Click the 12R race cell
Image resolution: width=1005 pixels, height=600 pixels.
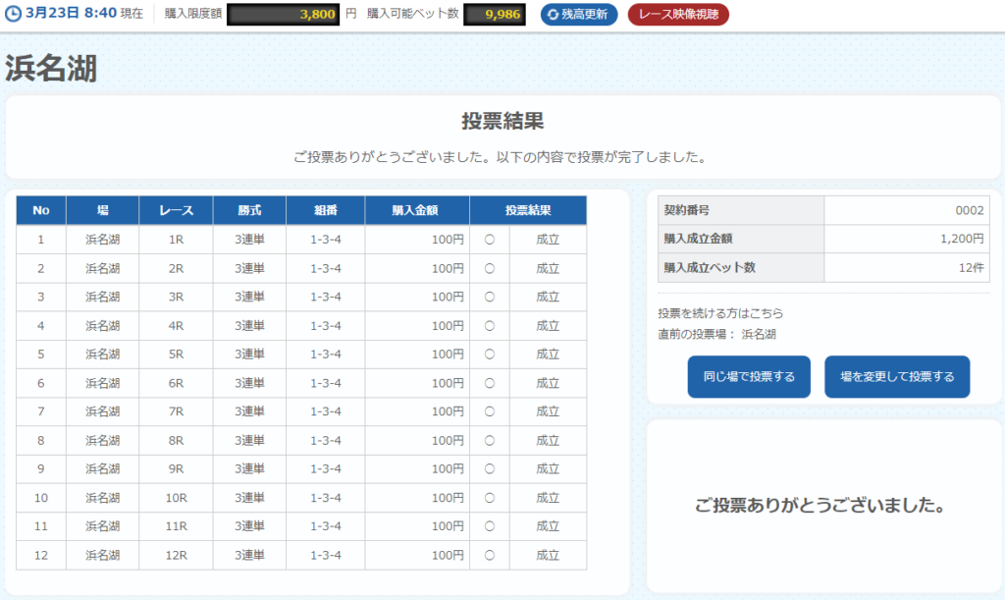pos(177,555)
